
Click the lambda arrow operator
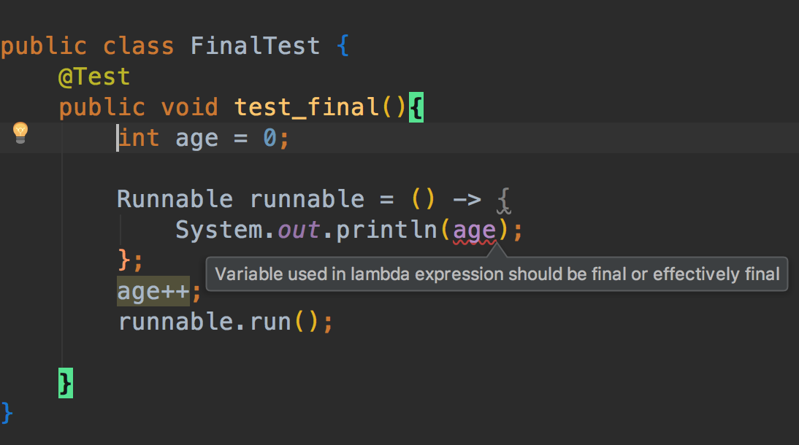point(467,200)
